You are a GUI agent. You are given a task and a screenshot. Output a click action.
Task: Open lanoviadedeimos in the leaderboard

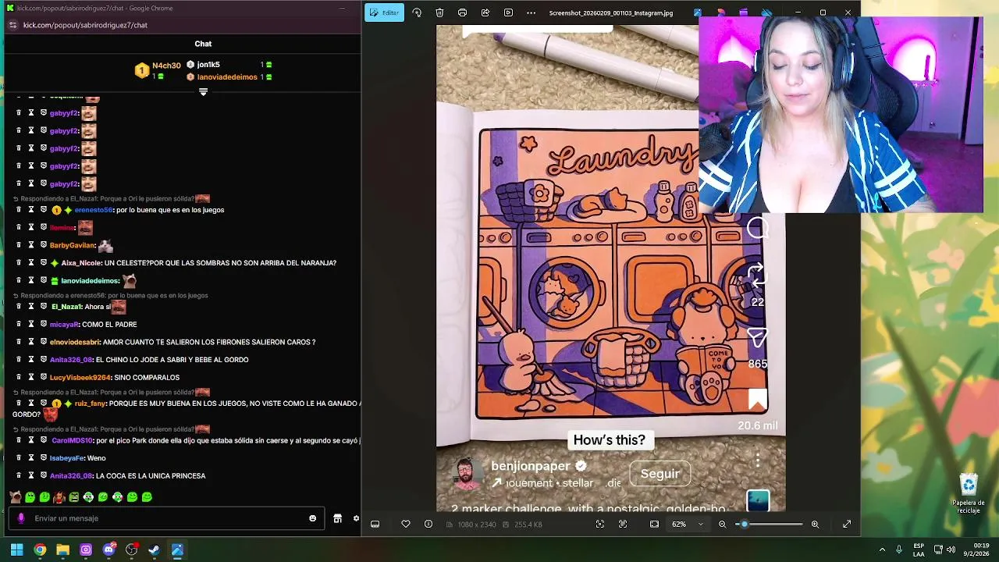point(227,77)
